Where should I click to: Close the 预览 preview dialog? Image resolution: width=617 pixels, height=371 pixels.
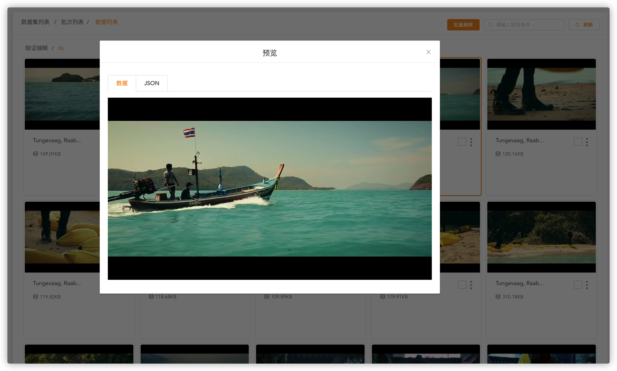(x=428, y=52)
